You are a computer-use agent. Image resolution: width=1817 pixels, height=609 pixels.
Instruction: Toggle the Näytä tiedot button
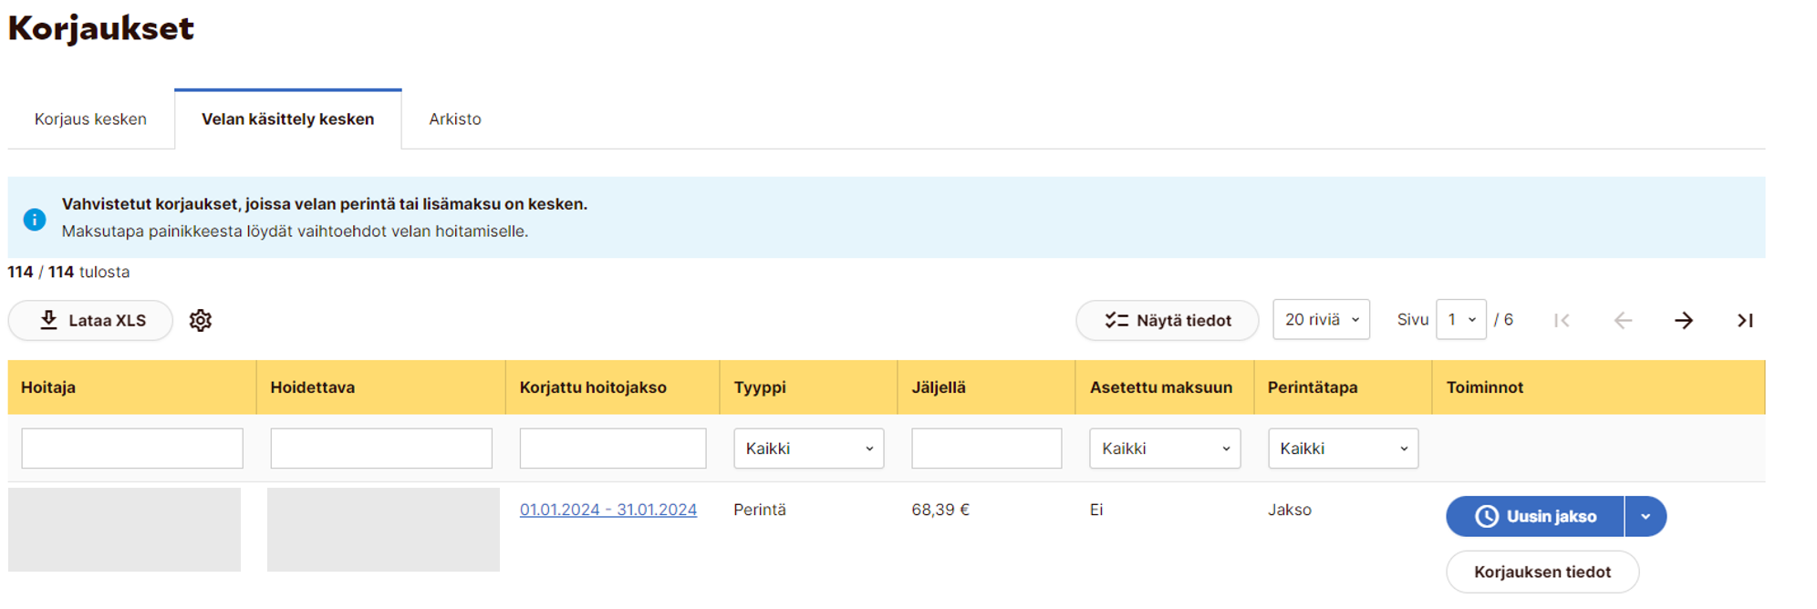coord(1168,321)
